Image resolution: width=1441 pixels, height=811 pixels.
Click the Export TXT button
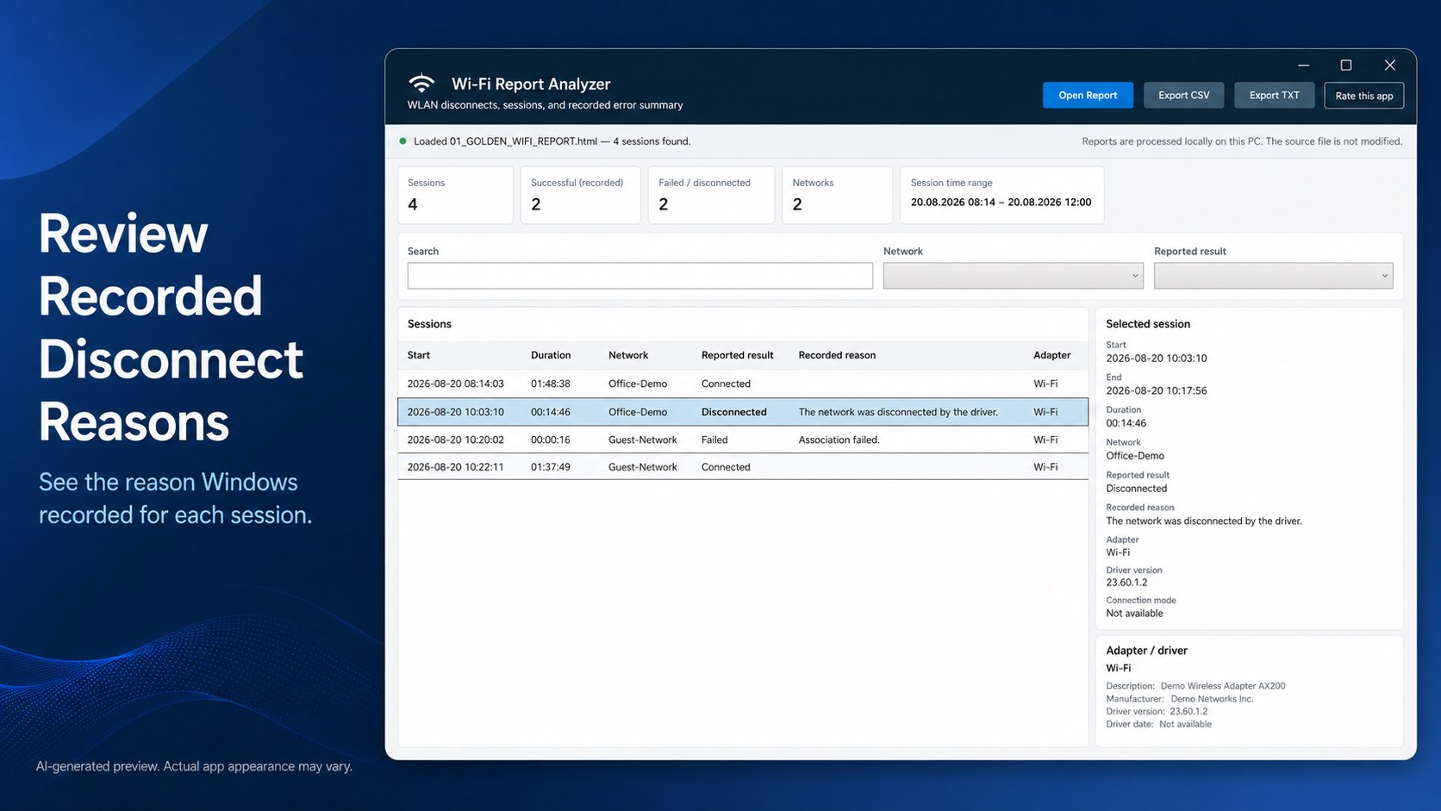click(1274, 96)
